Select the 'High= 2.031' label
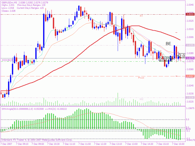The height and width of the screenshot is (146, 195). (8, 5)
